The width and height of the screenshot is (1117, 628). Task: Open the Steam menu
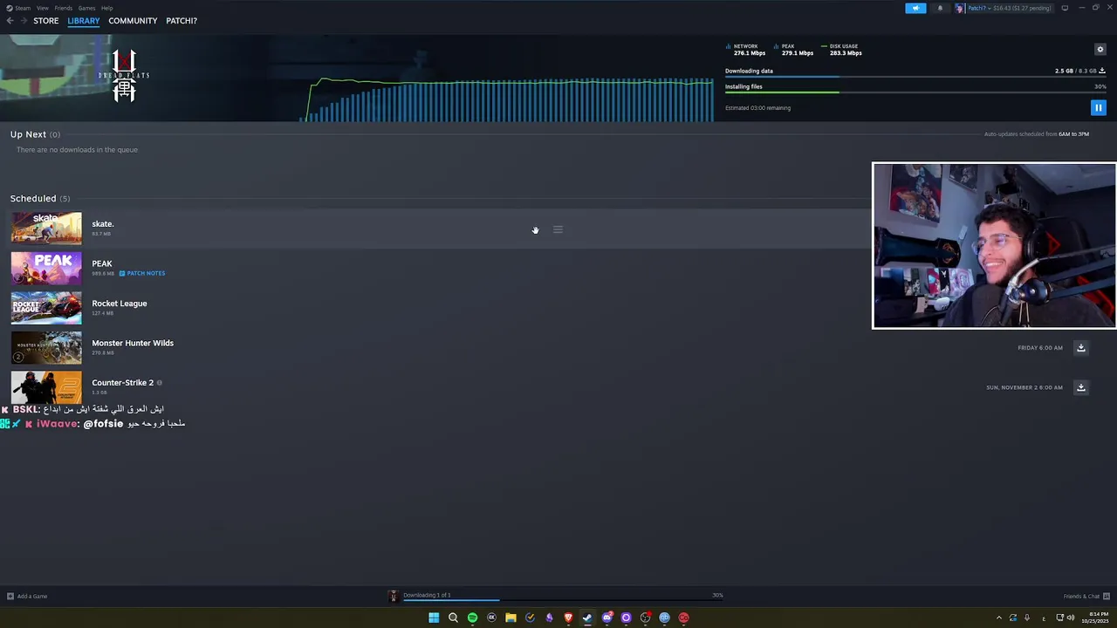tap(18, 8)
